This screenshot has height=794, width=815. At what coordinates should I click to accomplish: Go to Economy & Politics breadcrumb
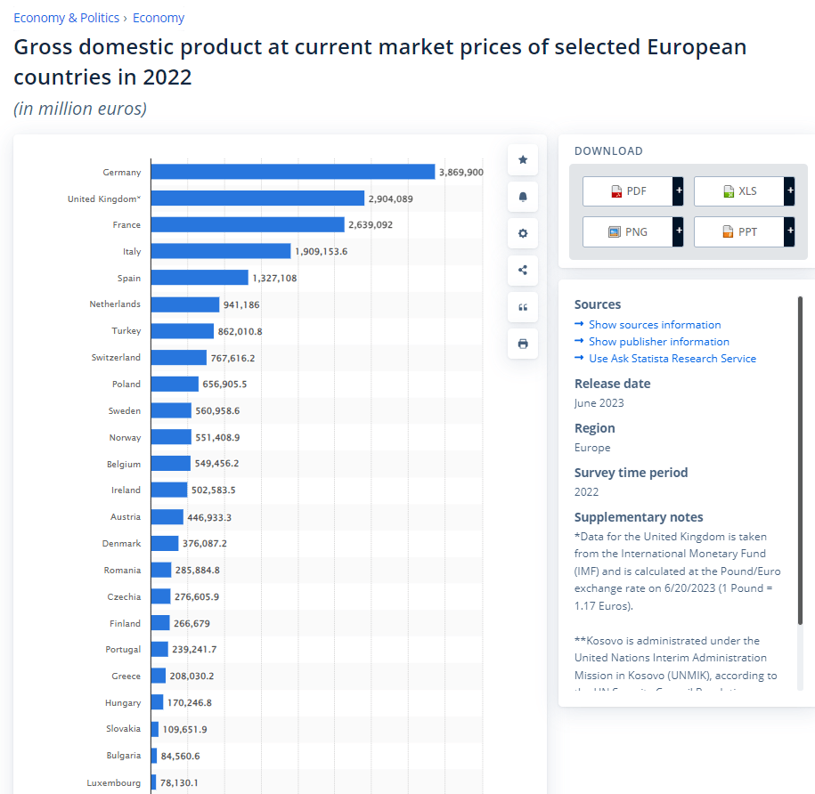click(x=67, y=18)
